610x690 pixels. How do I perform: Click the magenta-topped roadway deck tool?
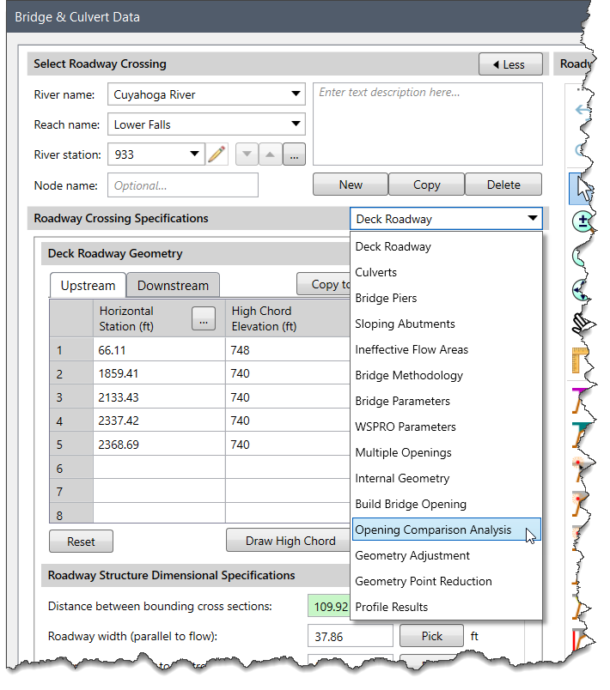click(581, 401)
